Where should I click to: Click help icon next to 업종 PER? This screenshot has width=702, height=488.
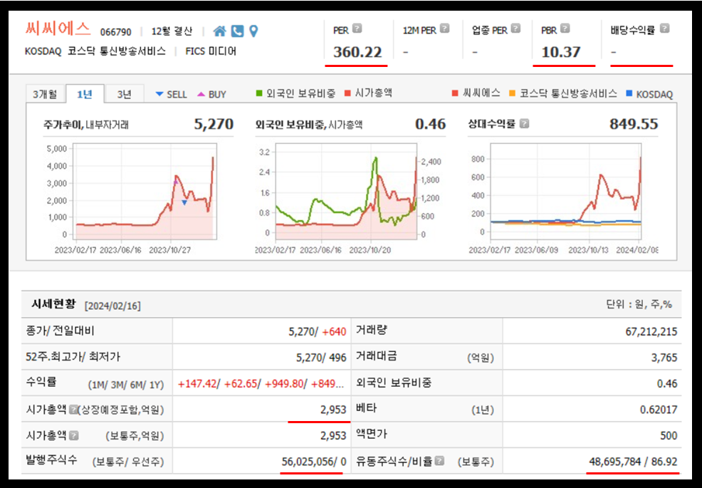[x=515, y=28]
